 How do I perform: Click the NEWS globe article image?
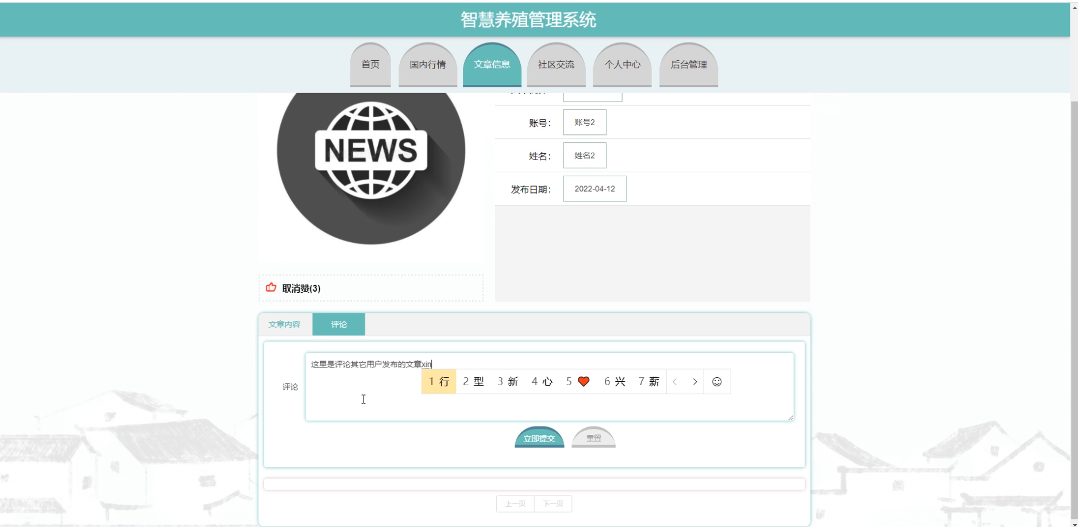point(371,168)
